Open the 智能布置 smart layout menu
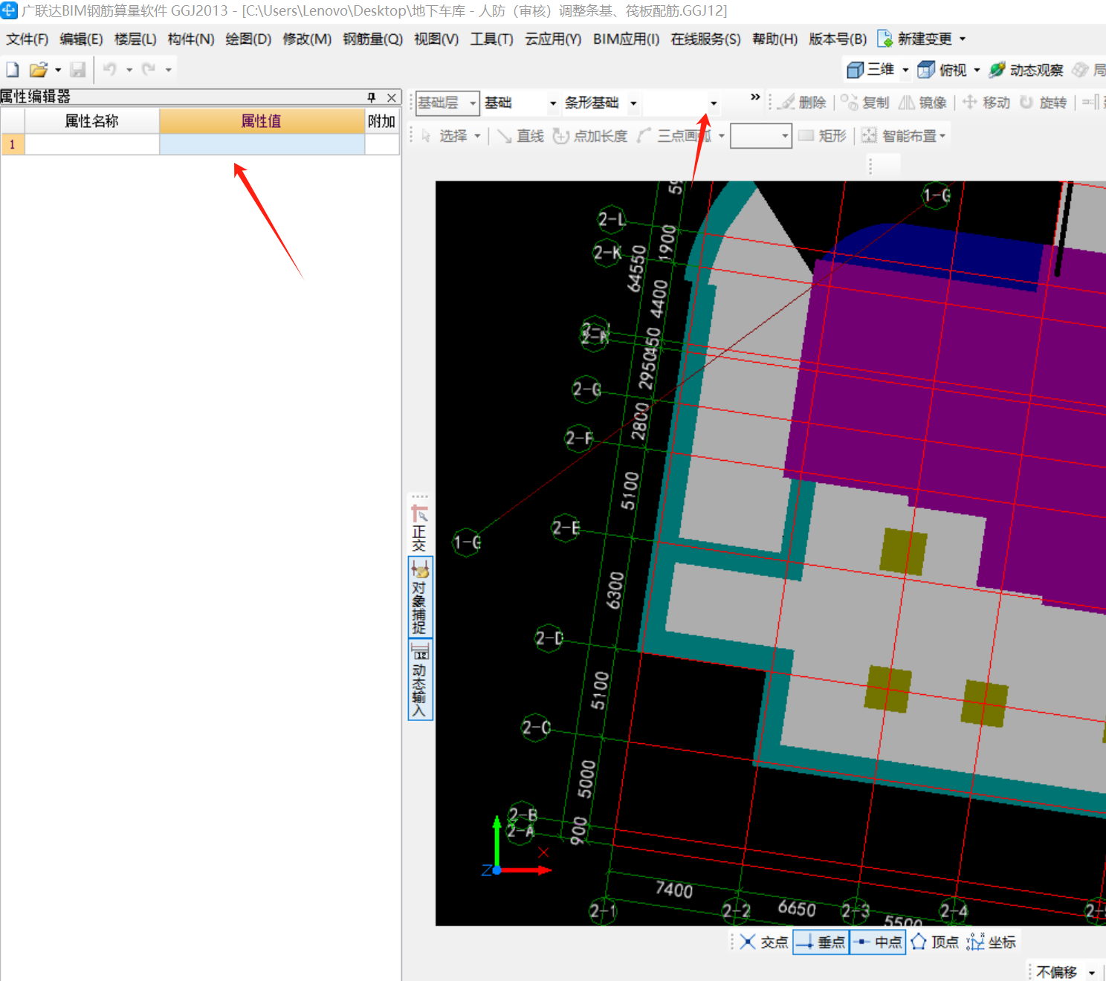 (x=903, y=136)
